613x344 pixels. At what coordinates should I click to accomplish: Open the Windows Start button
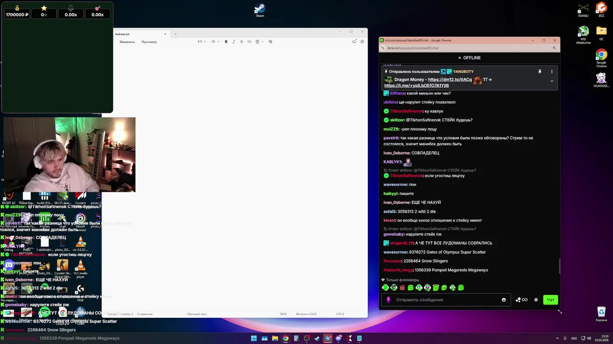point(254,338)
